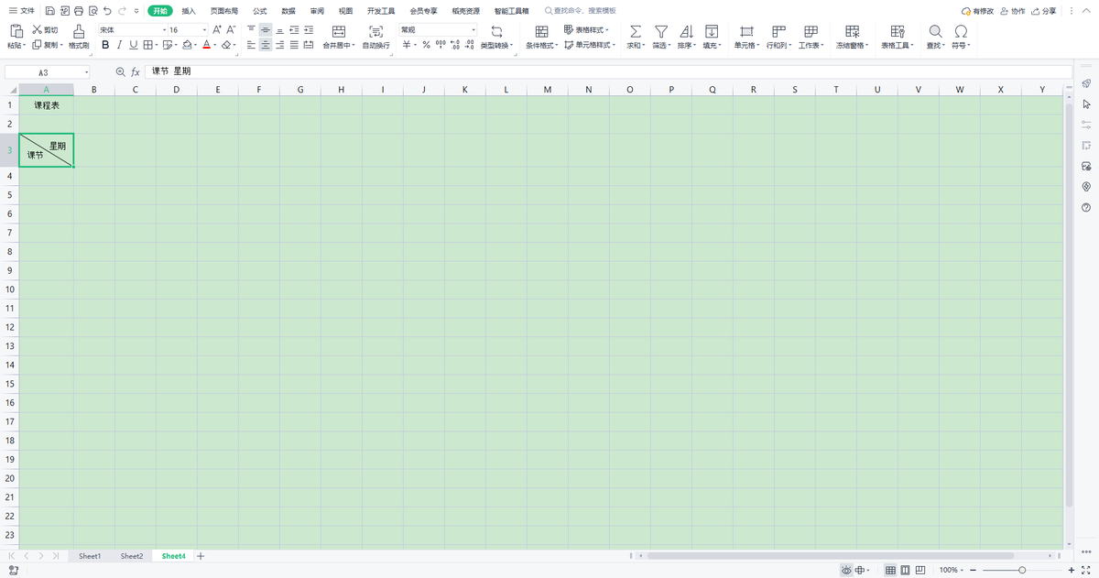Viewport: 1099px width, 578px height.
Task: Click the Find (查找) magnifier icon
Action: (935, 31)
